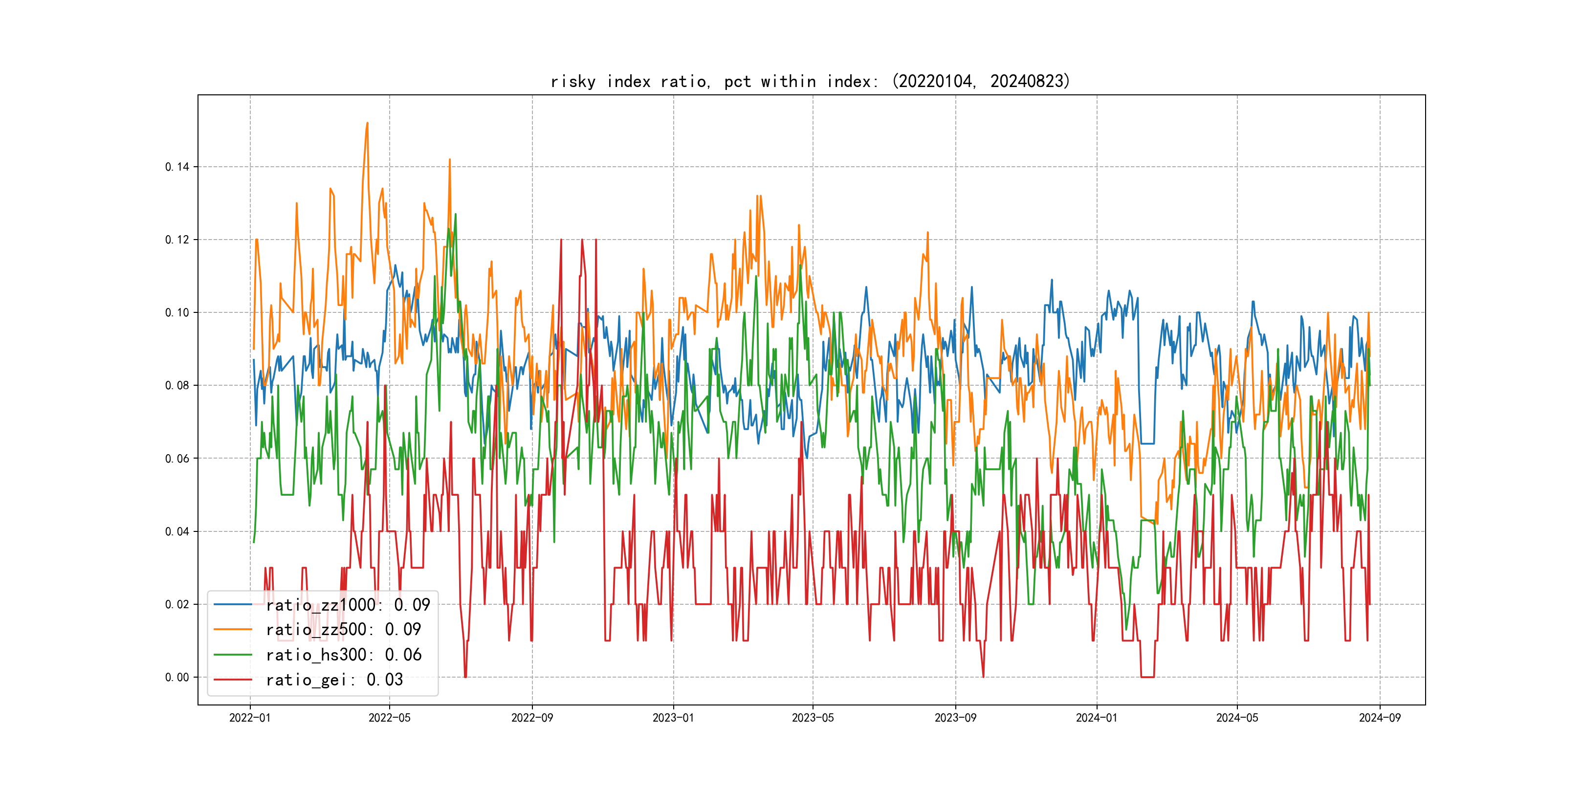The height and width of the screenshot is (792, 1584).
Task: Click the 0.10 y-axis tick label
Action: pyautogui.click(x=177, y=312)
